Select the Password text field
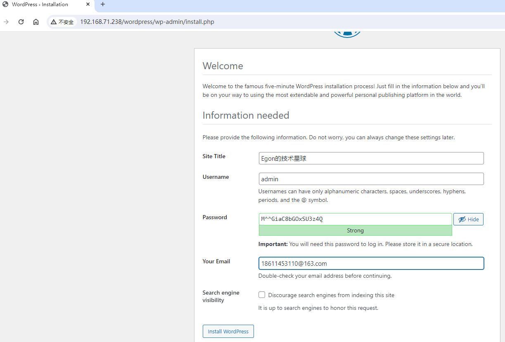This screenshot has height=342, width=505. tap(355, 219)
